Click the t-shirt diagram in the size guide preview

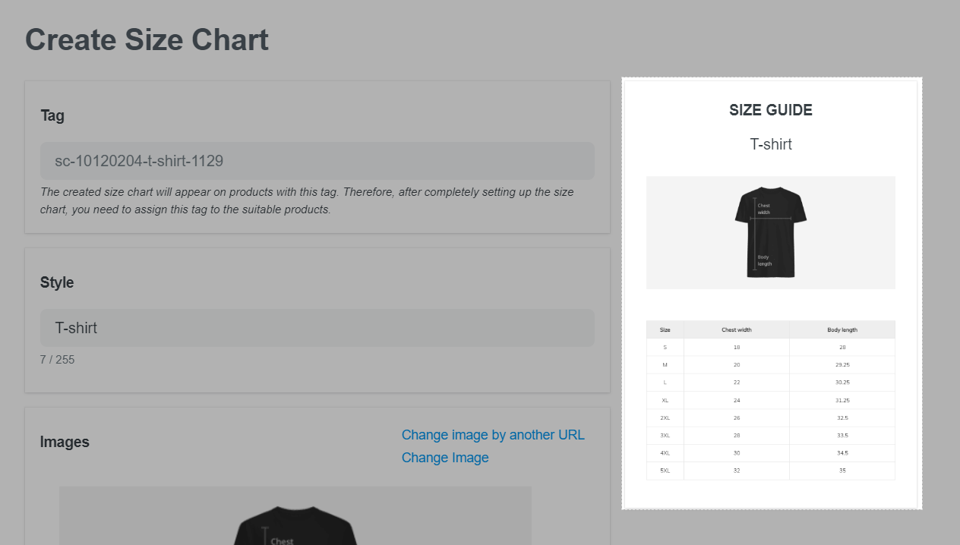click(770, 232)
